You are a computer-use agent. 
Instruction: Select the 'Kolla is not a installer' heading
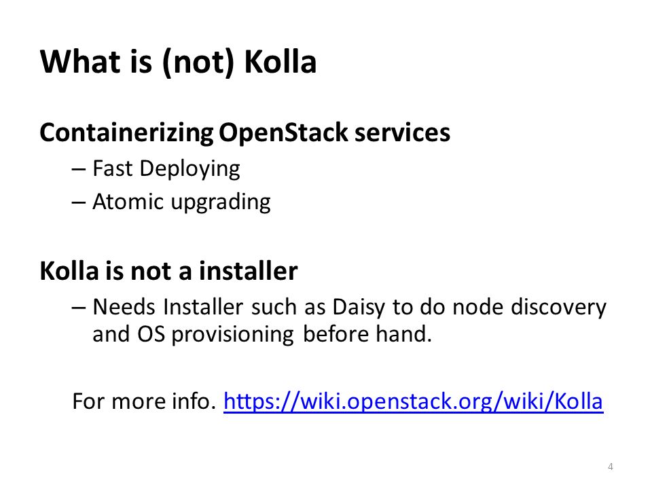point(169,271)
